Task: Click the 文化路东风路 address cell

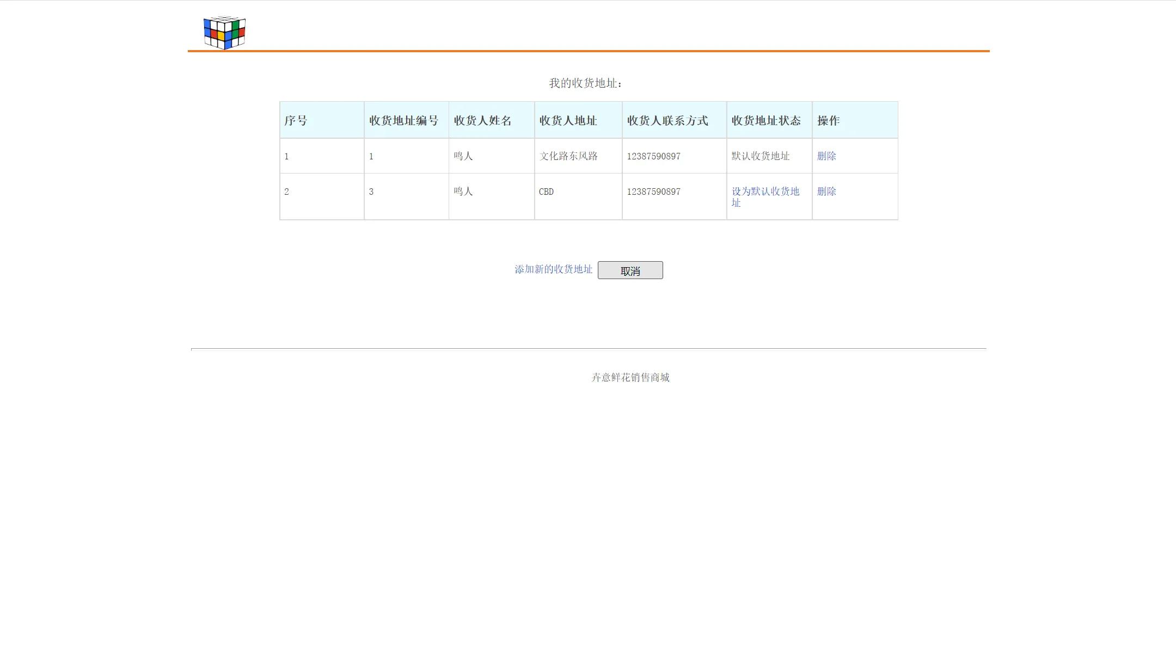Action: pyautogui.click(x=578, y=156)
